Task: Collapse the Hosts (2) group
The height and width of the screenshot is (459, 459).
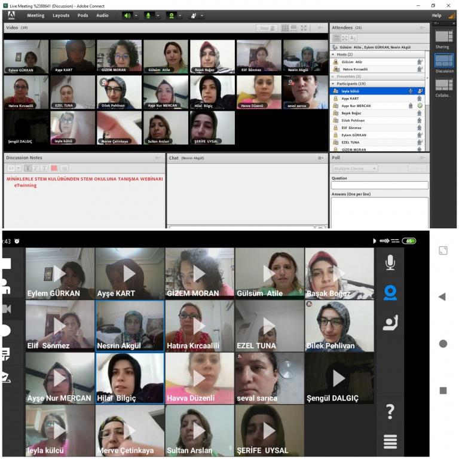Action: click(333, 54)
